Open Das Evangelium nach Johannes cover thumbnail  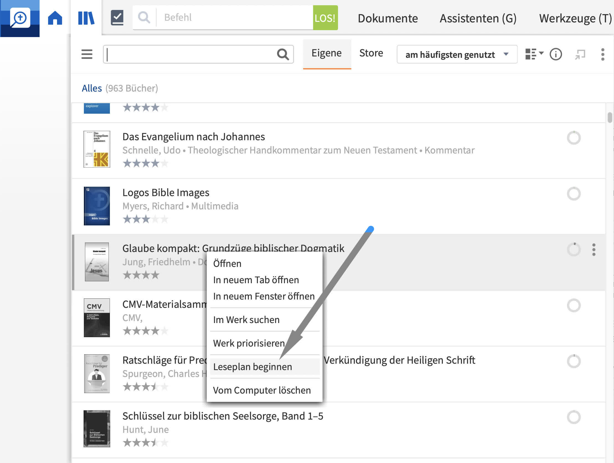97,149
